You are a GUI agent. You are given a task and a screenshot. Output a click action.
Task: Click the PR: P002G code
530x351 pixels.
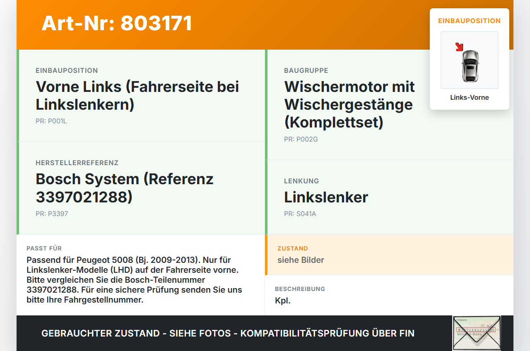301,139
